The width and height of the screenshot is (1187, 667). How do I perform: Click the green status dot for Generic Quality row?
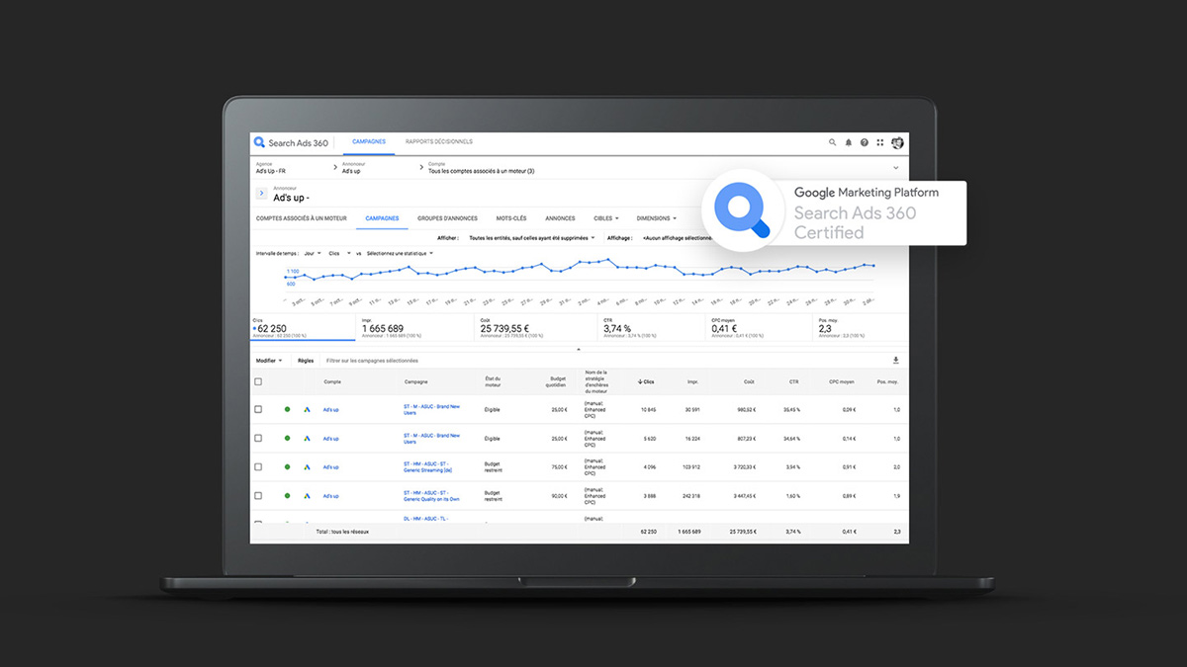pyautogui.click(x=288, y=496)
